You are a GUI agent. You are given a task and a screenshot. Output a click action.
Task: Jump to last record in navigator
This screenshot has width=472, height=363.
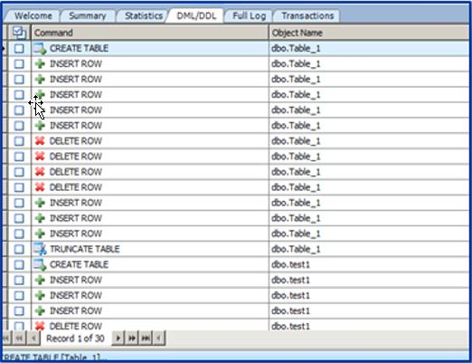[x=146, y=339]
